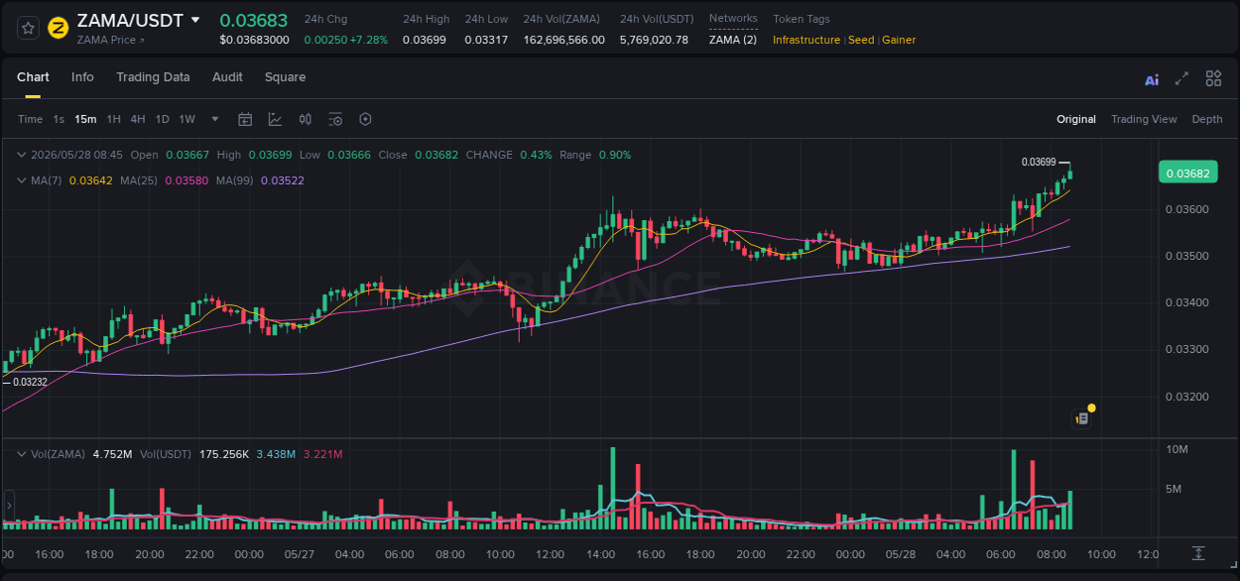Click the 3.221M volume MA value
This screenshot has height=581, width=1240.
pos(322,454)
